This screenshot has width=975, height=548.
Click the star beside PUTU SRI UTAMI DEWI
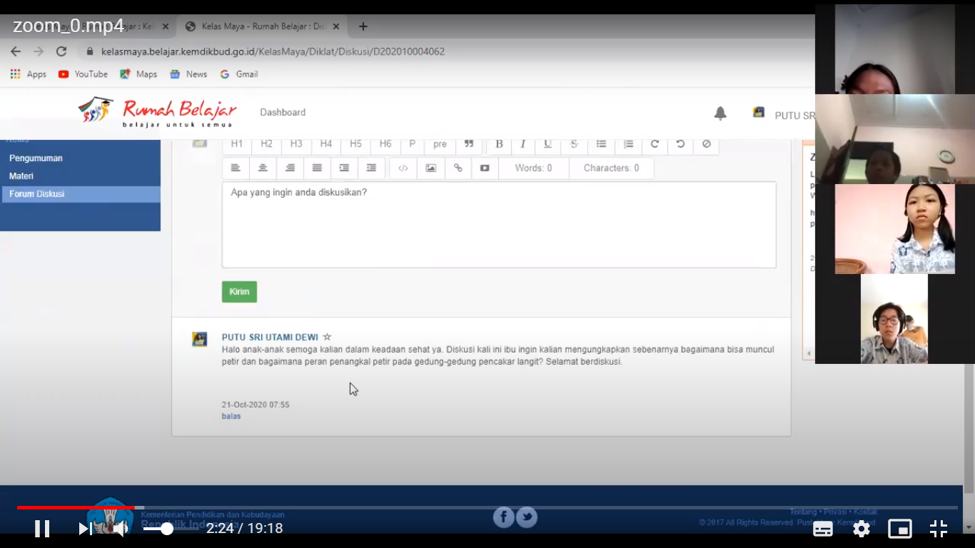(327, 337)
